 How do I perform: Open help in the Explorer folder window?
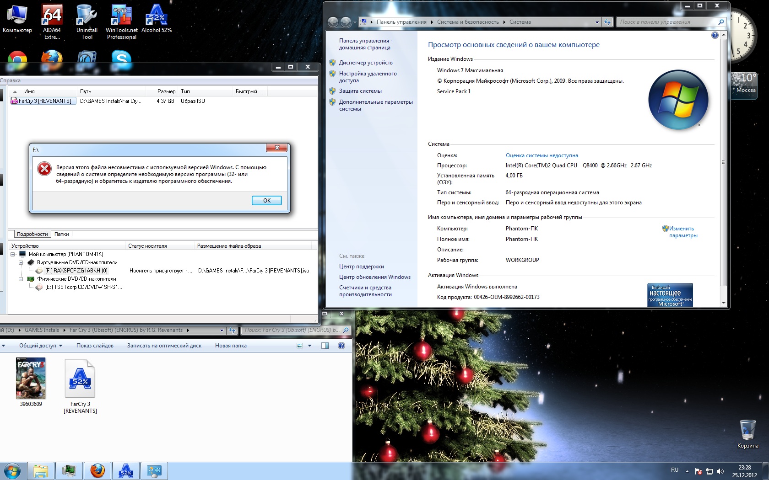click(341, 346)
